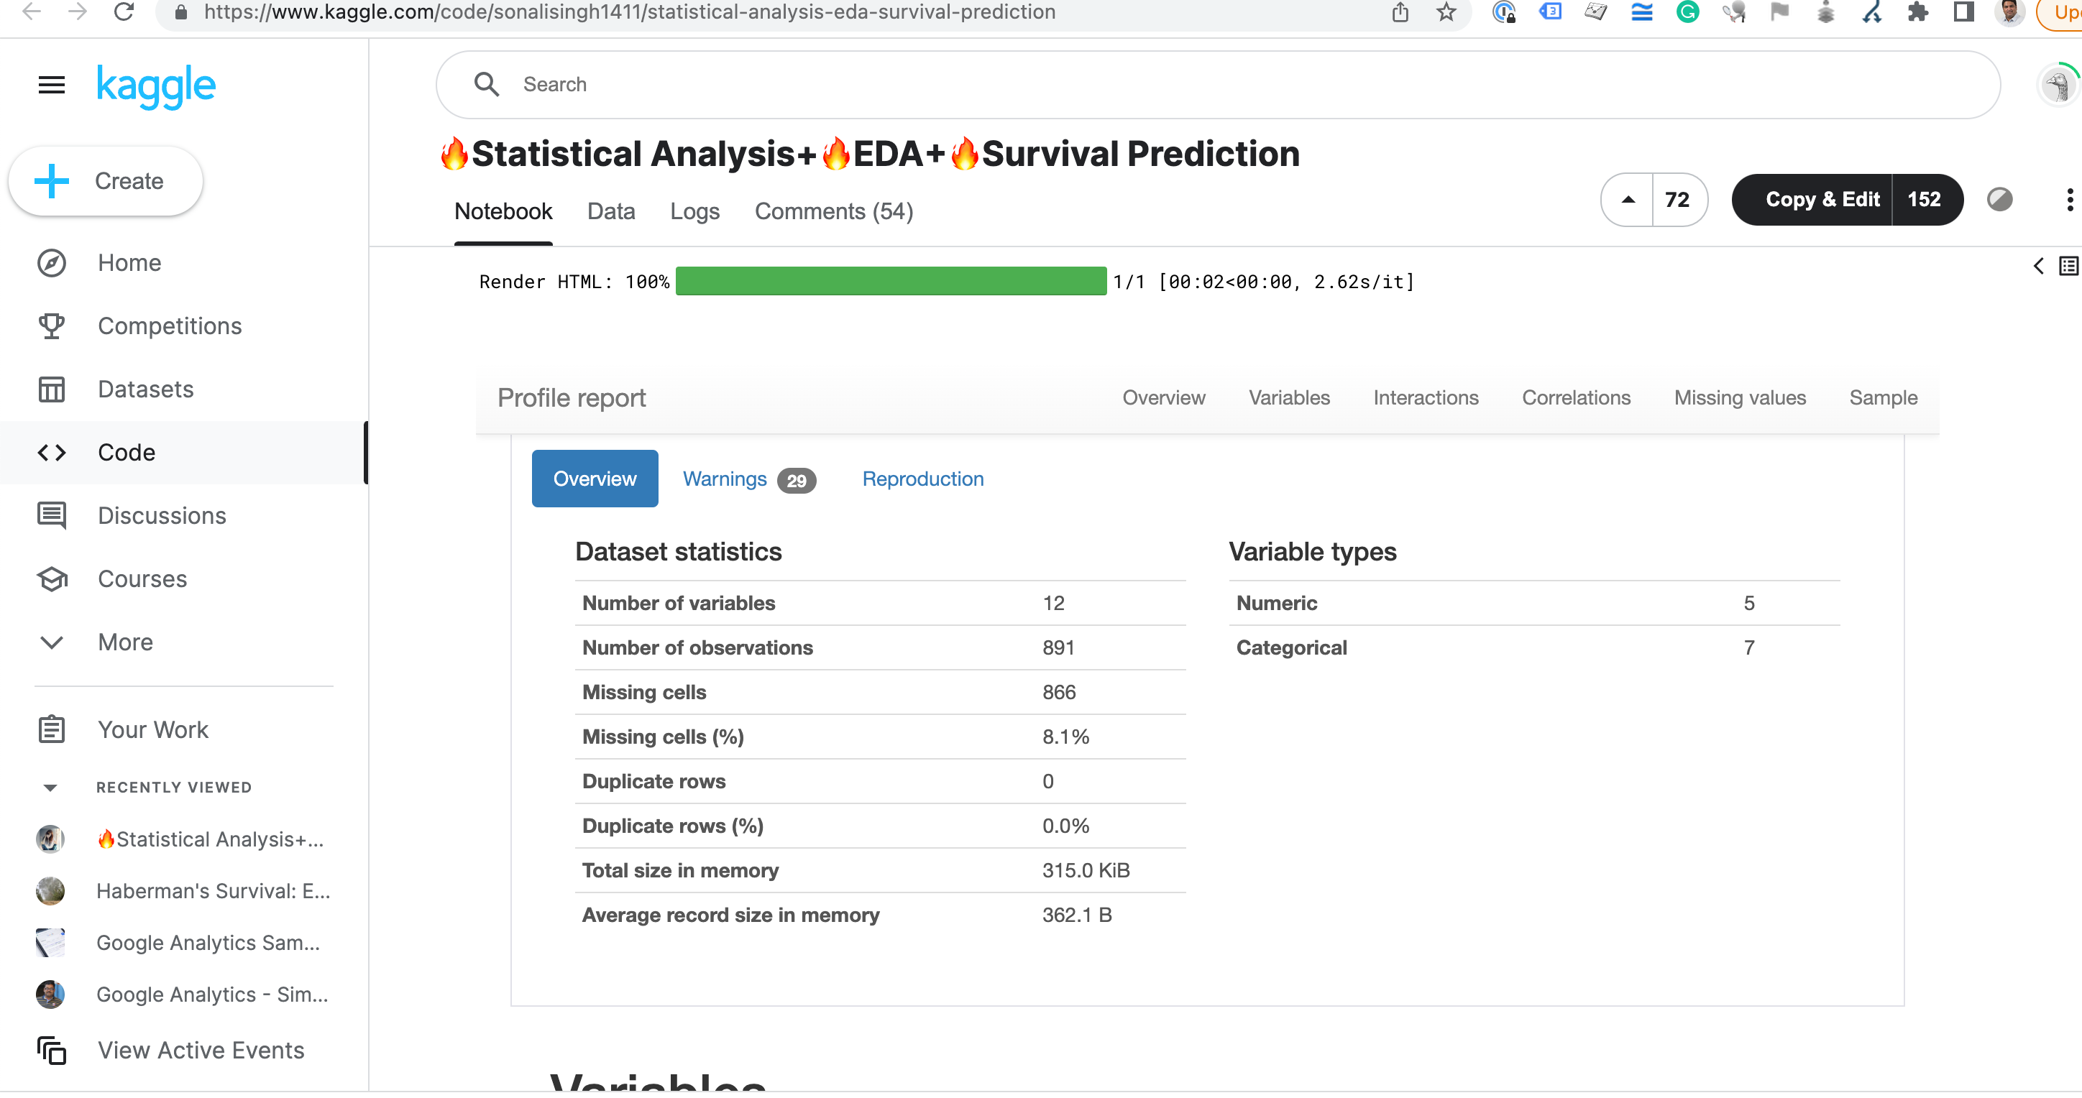The width and height of the screenshot is (2082, 1098).
Task: Collapse the Recently Viewed list
Action: click(51, 787)
